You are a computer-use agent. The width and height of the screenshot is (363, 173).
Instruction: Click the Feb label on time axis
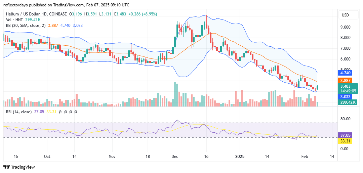pyautogui.click(x=305, y=157)
